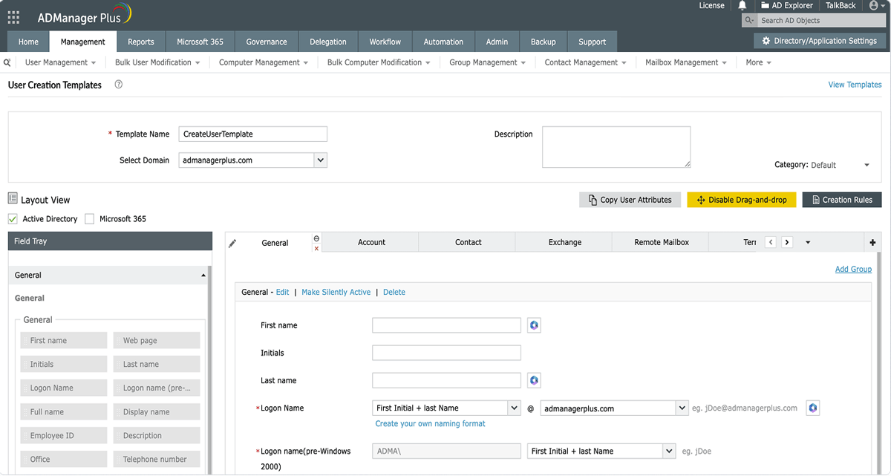Click the minus icon beside General tab
Screen dimensions: 891x476
(x=317, y=238)
